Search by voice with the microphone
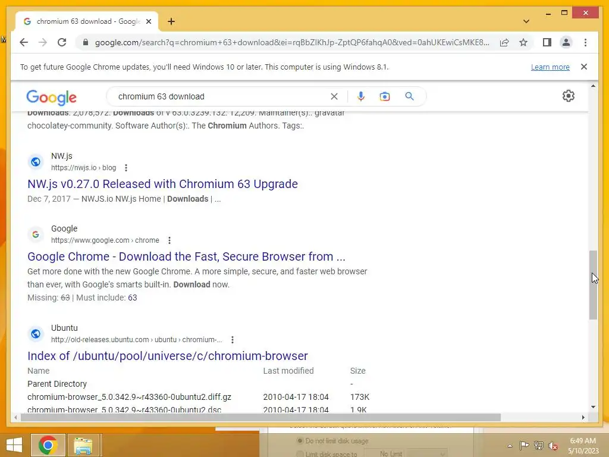Screen dimensions: 609x457 coord(361,96)
